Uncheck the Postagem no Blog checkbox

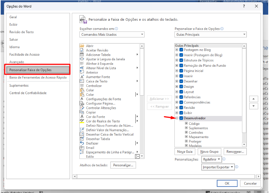[x=181, y=50]
